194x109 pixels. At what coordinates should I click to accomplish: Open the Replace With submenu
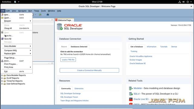coord(16,54)
